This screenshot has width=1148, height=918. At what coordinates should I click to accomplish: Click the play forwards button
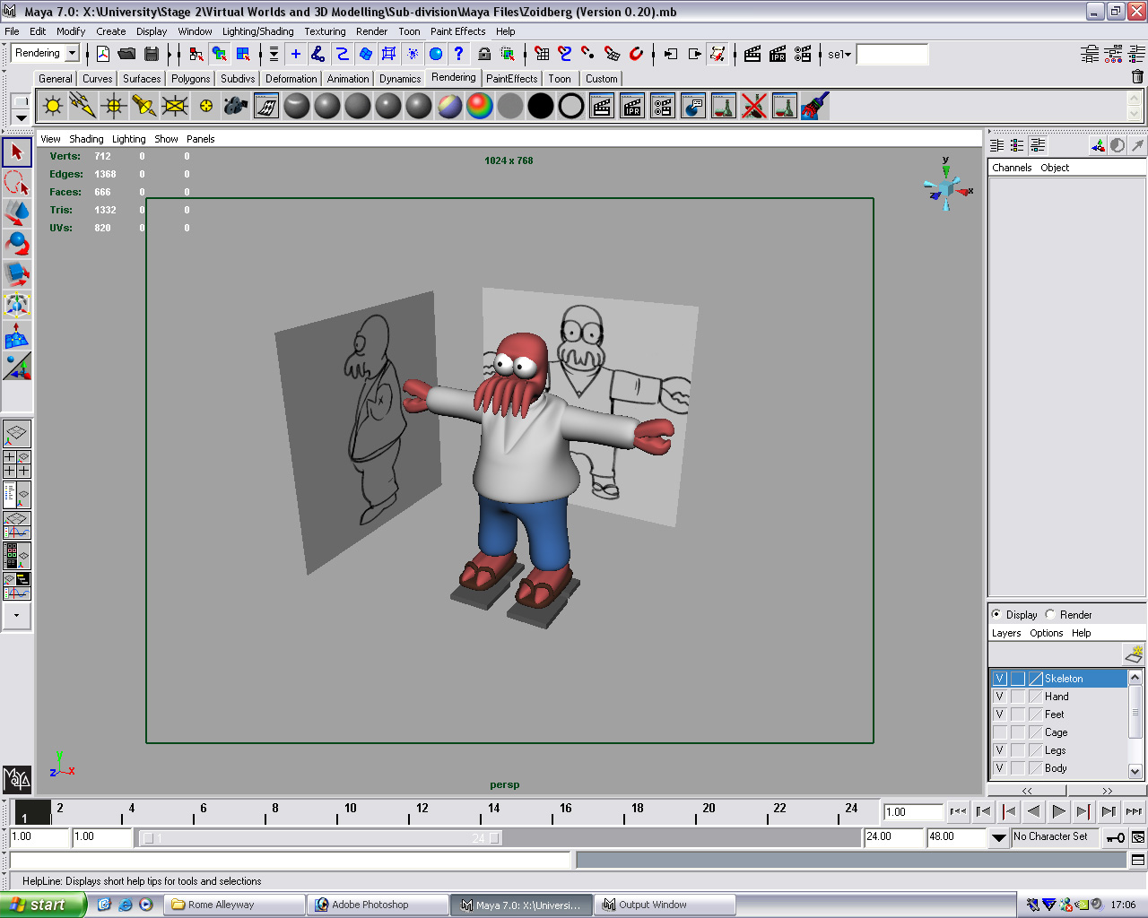pos(1059,811)
